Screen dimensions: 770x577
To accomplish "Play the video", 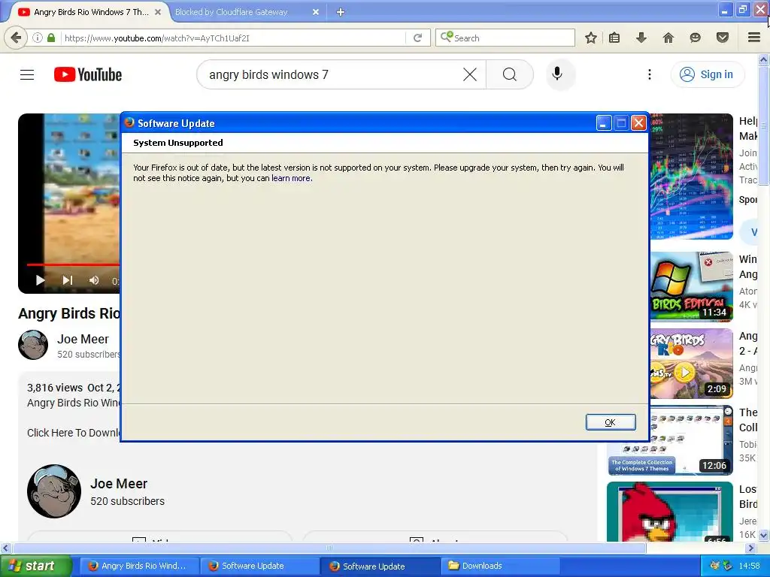I will point(41,280).
